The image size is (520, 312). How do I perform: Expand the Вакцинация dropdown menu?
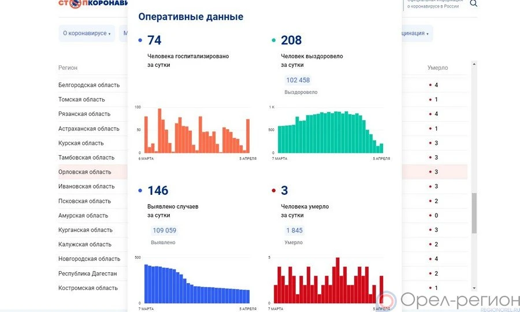tap(413, 33)
